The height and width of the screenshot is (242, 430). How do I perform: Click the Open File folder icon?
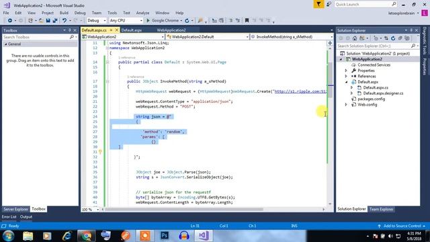coord(41,21)
